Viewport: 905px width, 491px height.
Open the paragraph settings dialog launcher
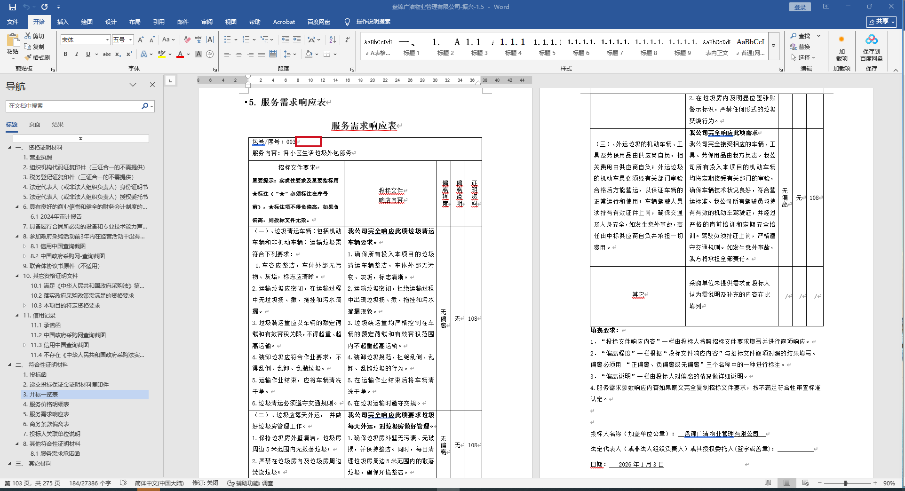click(x=352, y=69)
